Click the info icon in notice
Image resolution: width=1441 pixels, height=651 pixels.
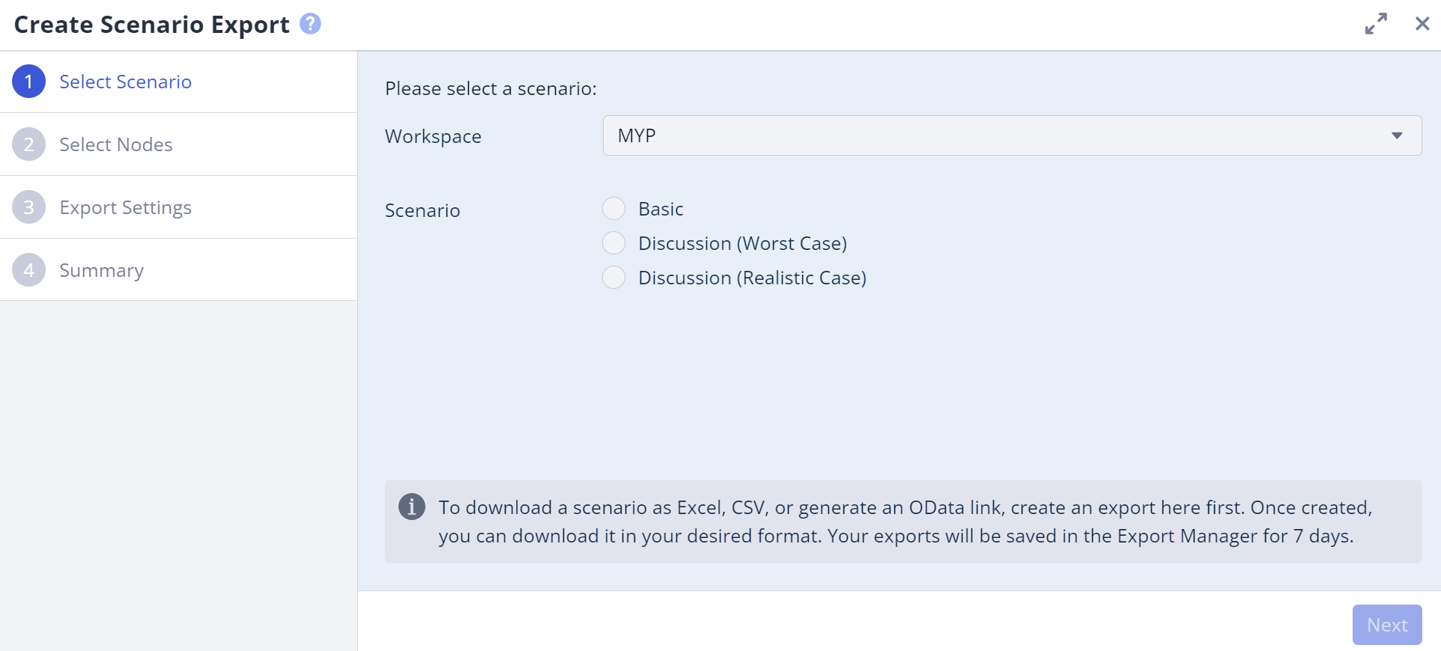[412, 507]
